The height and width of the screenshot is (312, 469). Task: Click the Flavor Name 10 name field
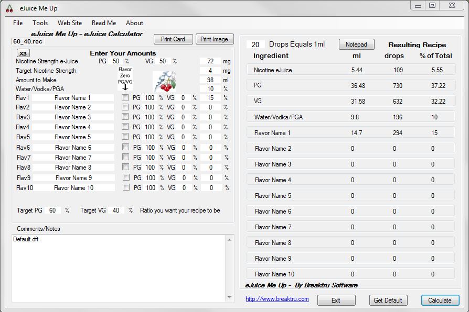pos(74,188)
